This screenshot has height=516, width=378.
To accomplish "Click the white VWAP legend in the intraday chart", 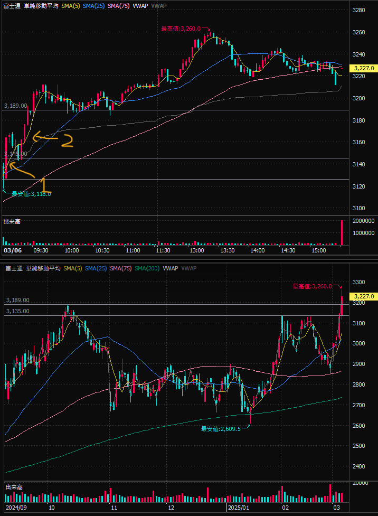I will [140, 6].
